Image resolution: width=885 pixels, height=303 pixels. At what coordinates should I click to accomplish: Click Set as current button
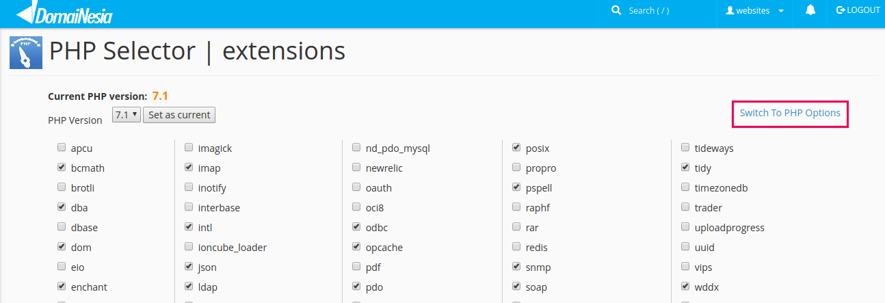[179, 115]
